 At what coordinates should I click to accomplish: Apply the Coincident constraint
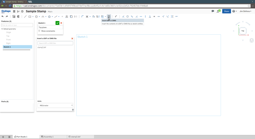123,16
